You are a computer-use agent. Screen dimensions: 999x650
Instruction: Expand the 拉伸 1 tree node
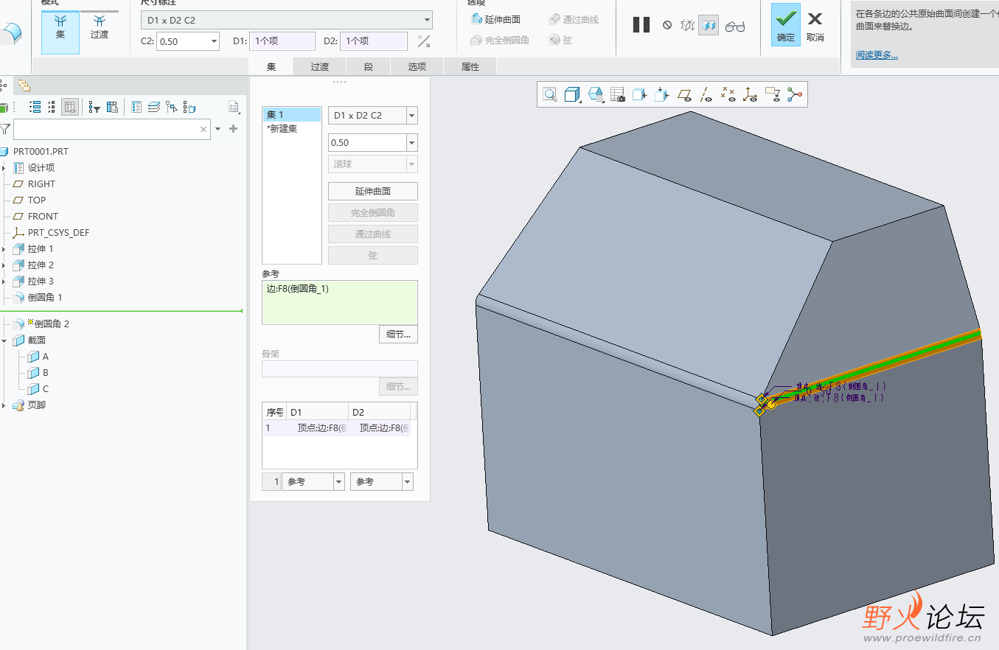click(4, 249)
